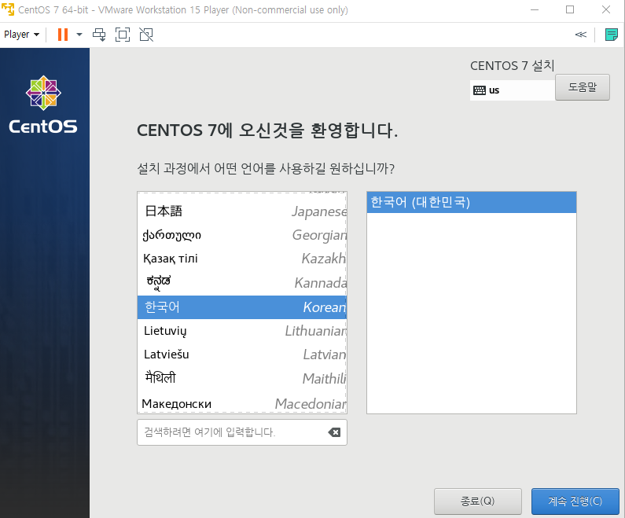Viewport: 625px width, 518px height.
Task: Continue with 계속 진행(C) button
Action: tap(575, 501)
